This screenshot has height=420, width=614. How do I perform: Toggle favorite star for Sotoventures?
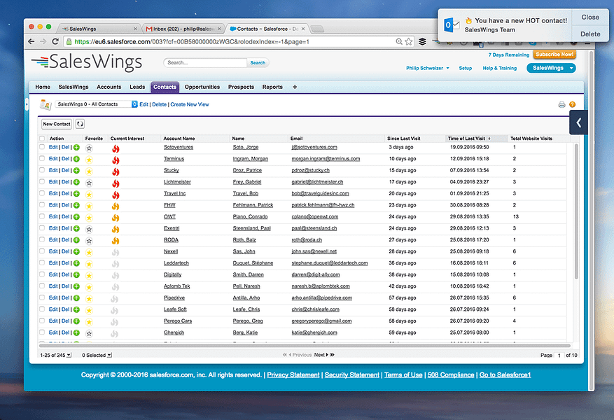(x=90, y=148)
